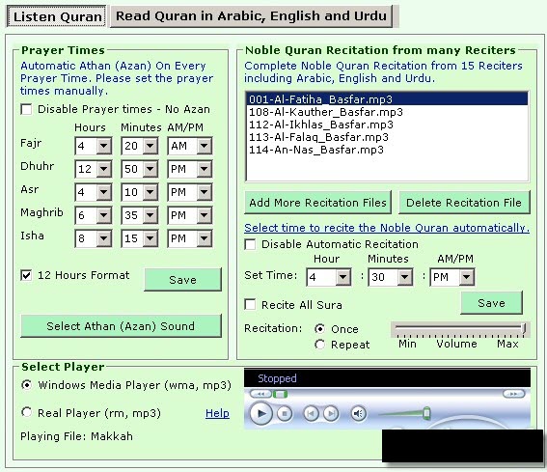Open Maghrib minutes dropdown
Screen dimensions: 547x472
[x=150, y=215]
